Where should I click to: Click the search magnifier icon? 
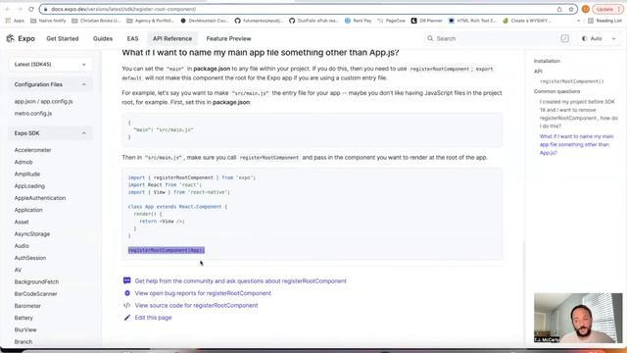coord(430,38)
